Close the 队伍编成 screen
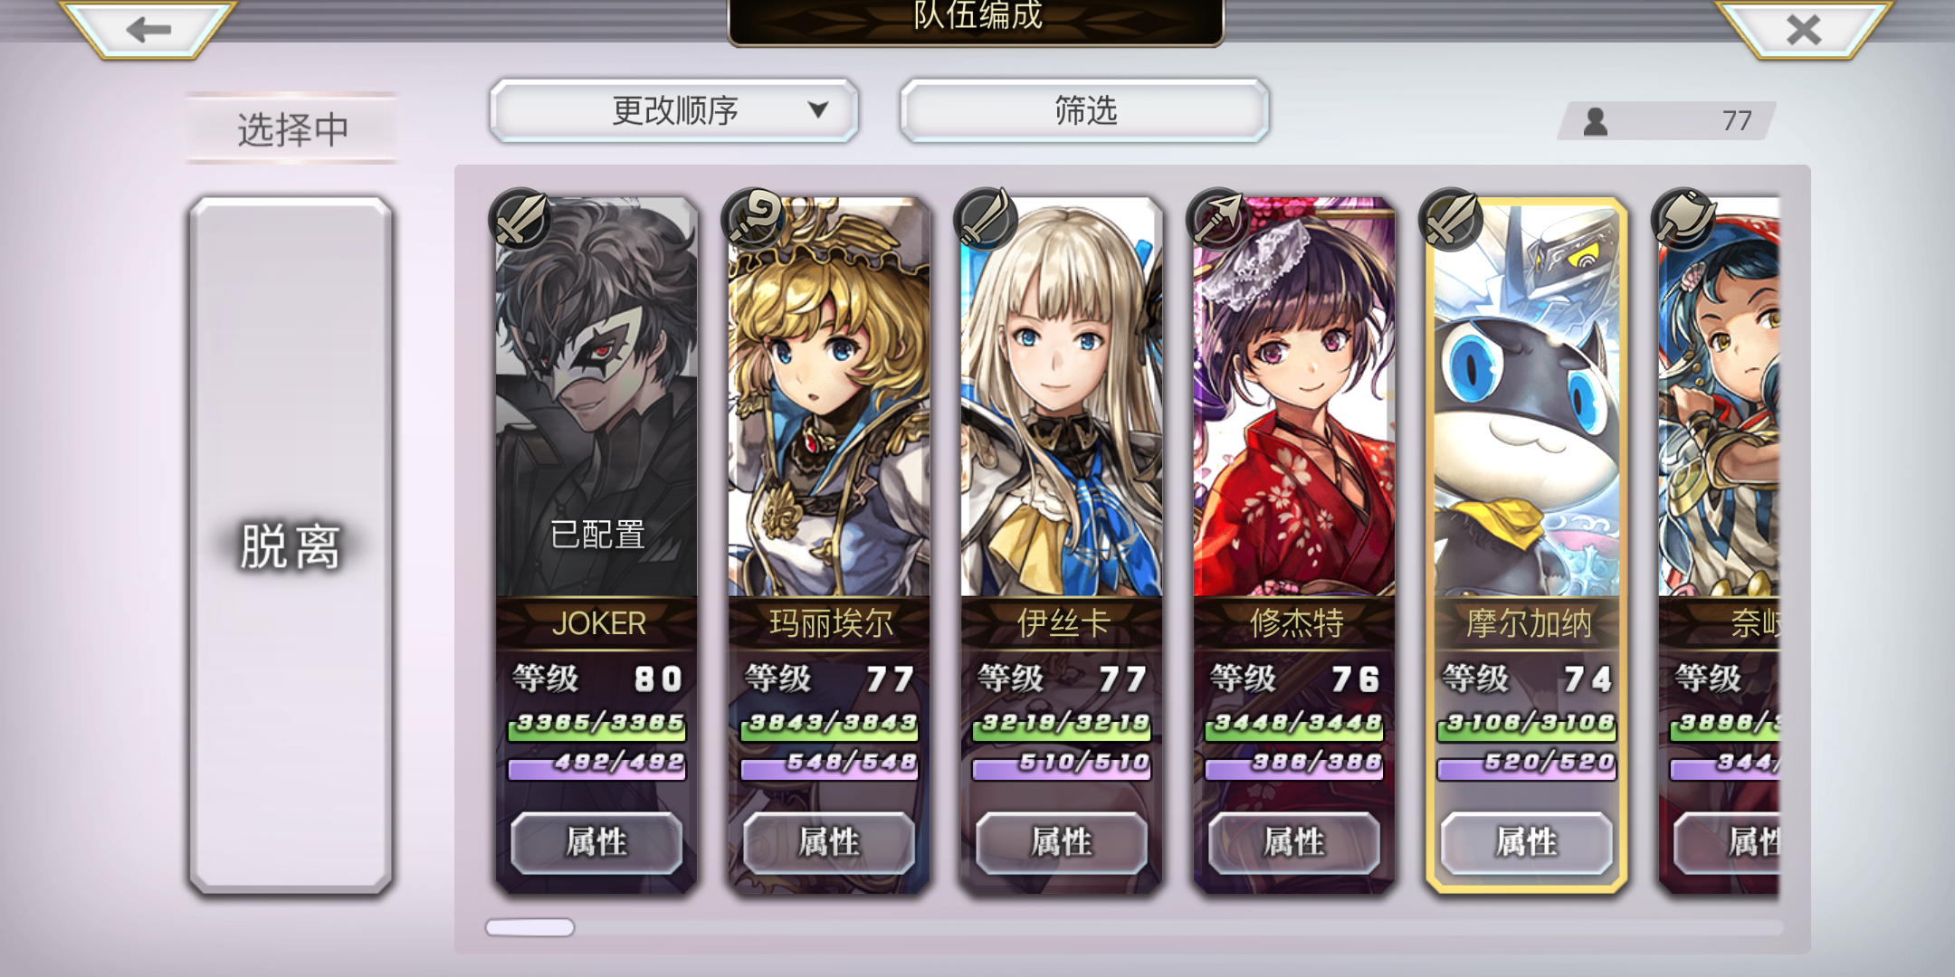Viewport: 1955px width, 977px height. click(x=1804, y=29)
